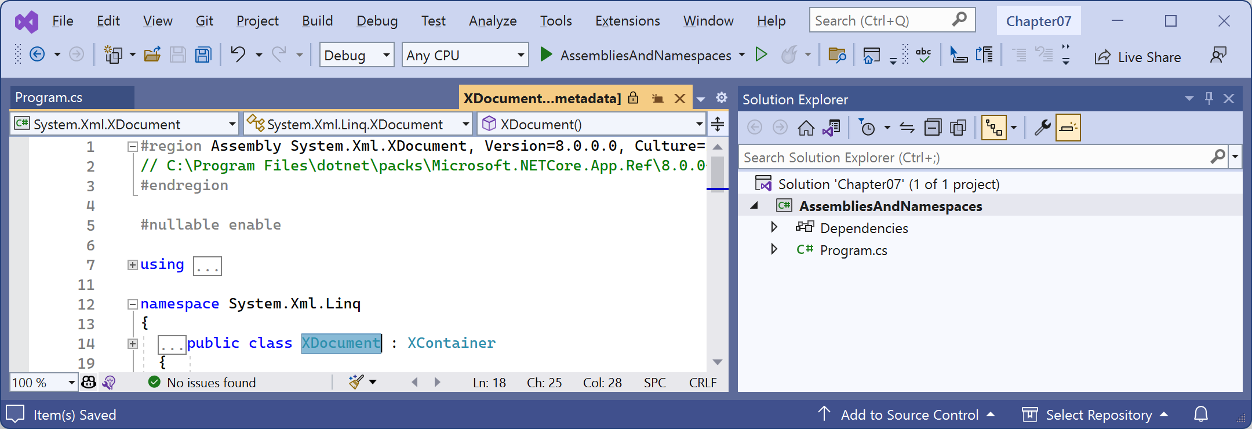The width and height of the screenshot is (1252, 429).
Task: Click Sync with Active Document icon
Action: coord(907,127)
